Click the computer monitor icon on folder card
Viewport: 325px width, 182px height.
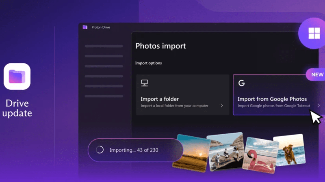pyautogui.click(x=145, y=83)
